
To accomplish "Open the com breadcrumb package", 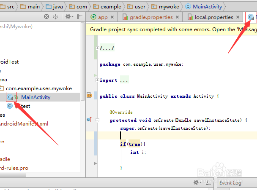I will click(78, 7).
